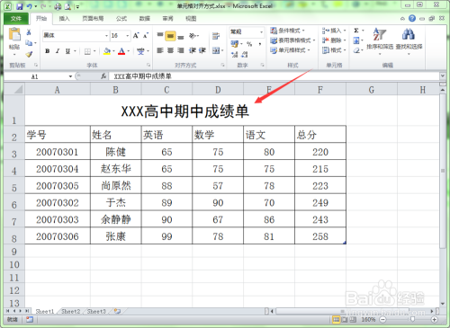Expand the Format as Table (套用表格格式) menu
The height and width of the screenshot is (328, 450).
coord(292,40)
